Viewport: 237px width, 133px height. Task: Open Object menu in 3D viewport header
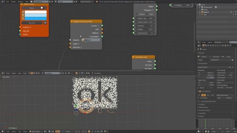click(25, 132)
